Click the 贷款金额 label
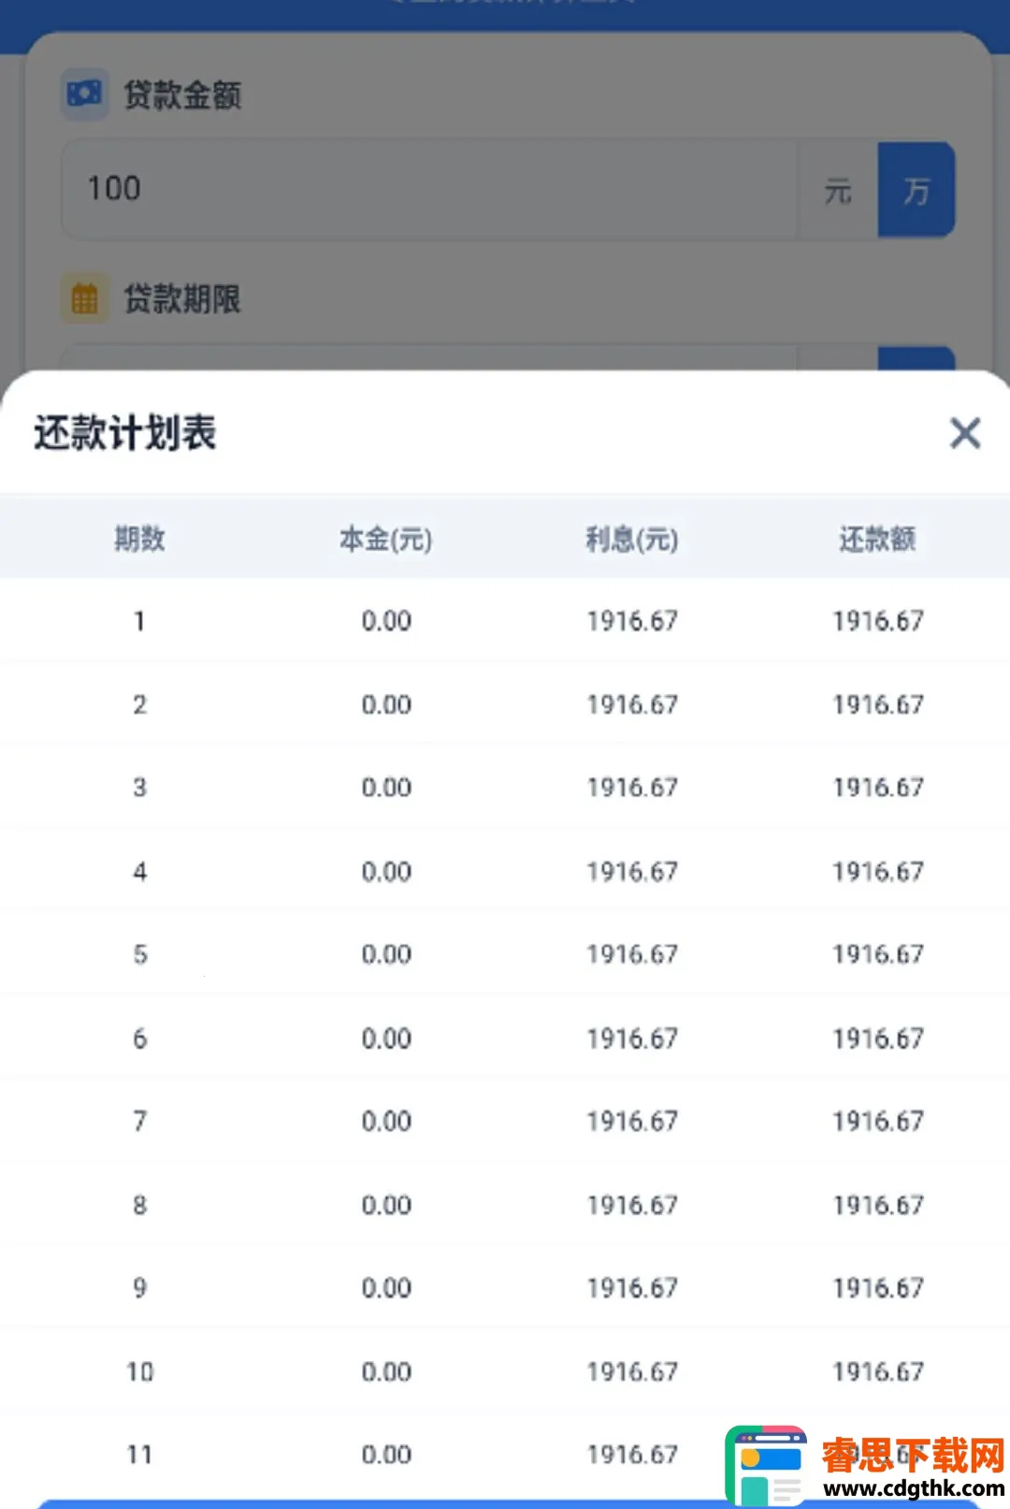Image resolution: width=1010 pixels, height=1509 pixels. pos(183,94)
